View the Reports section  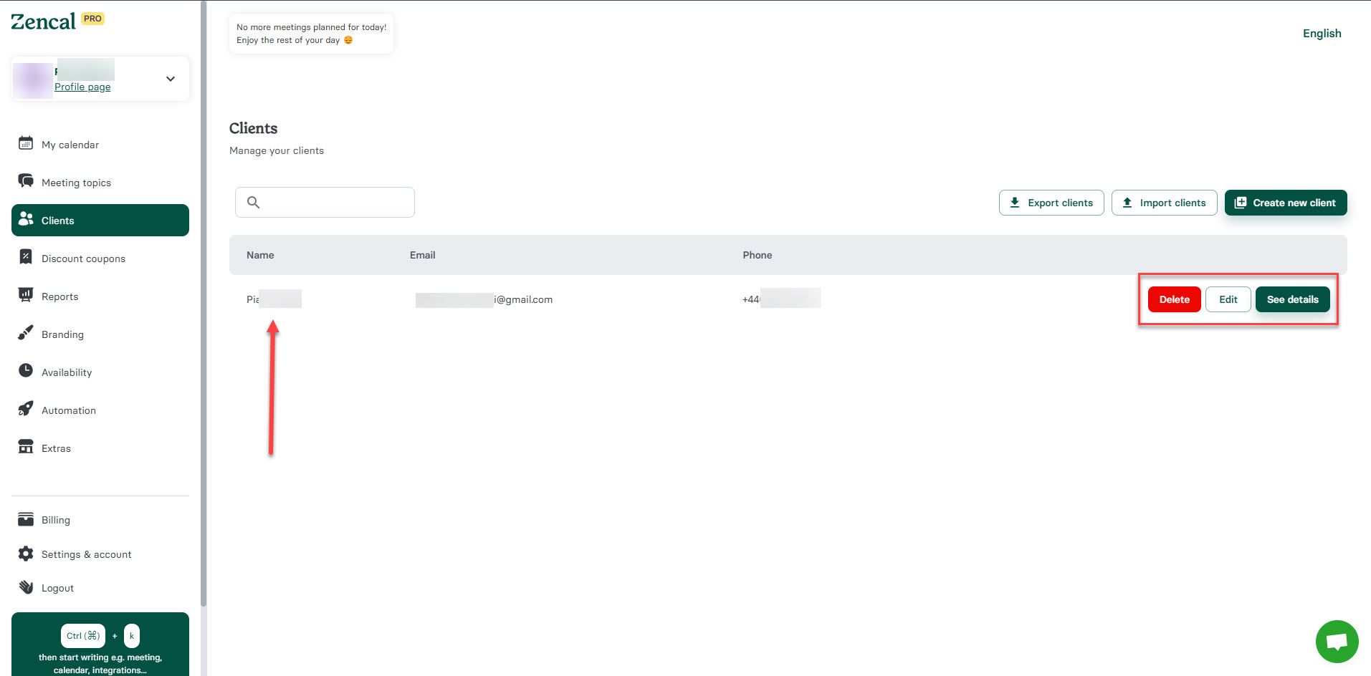(60, 296)
